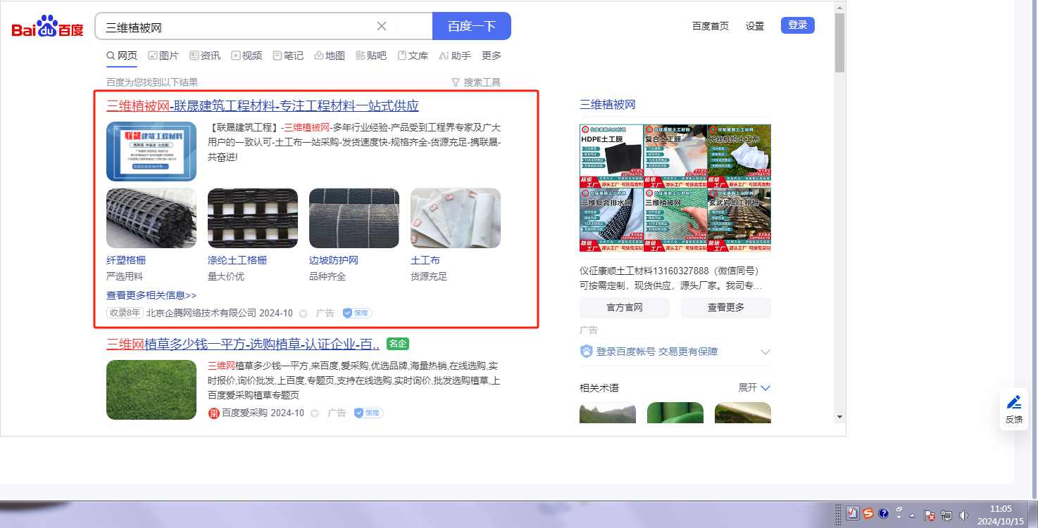Click the first 相关术语 thumbnail
This screenshot has height=528, width=1038.
tap(608, 413)
